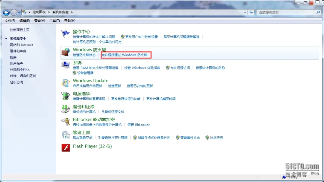Image resolution: width=324 pixels, height=182 pixels.
Task: Select 轻松访问 in the sidebar
Action: 16,82
